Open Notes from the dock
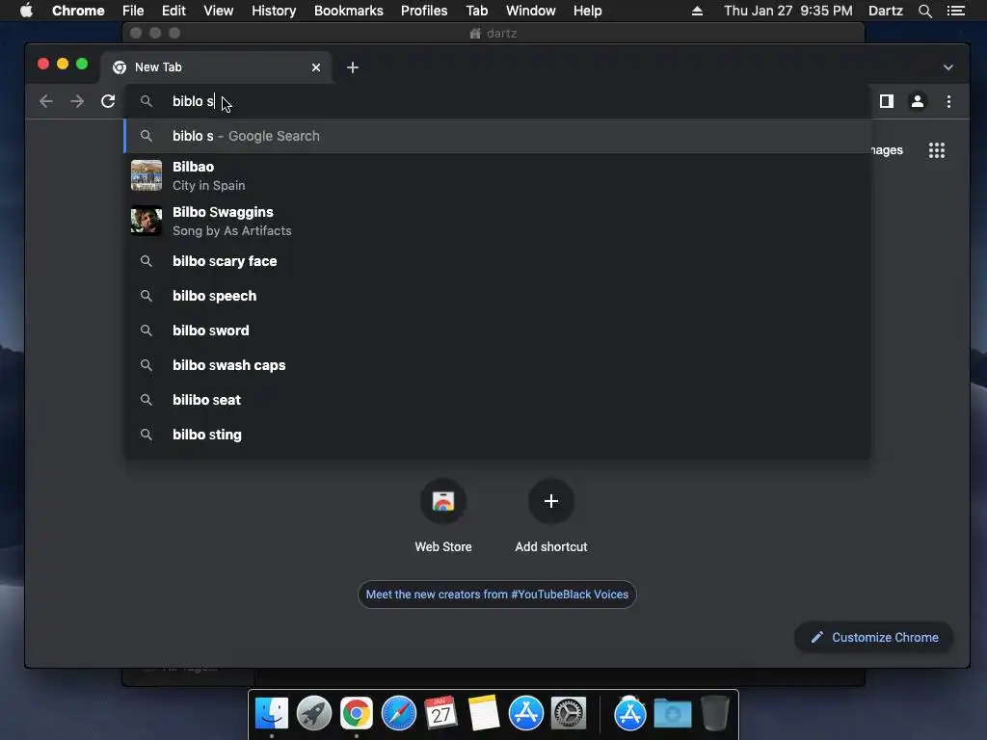Viewport: 987px width, 740px height. (x=484, y=714)
